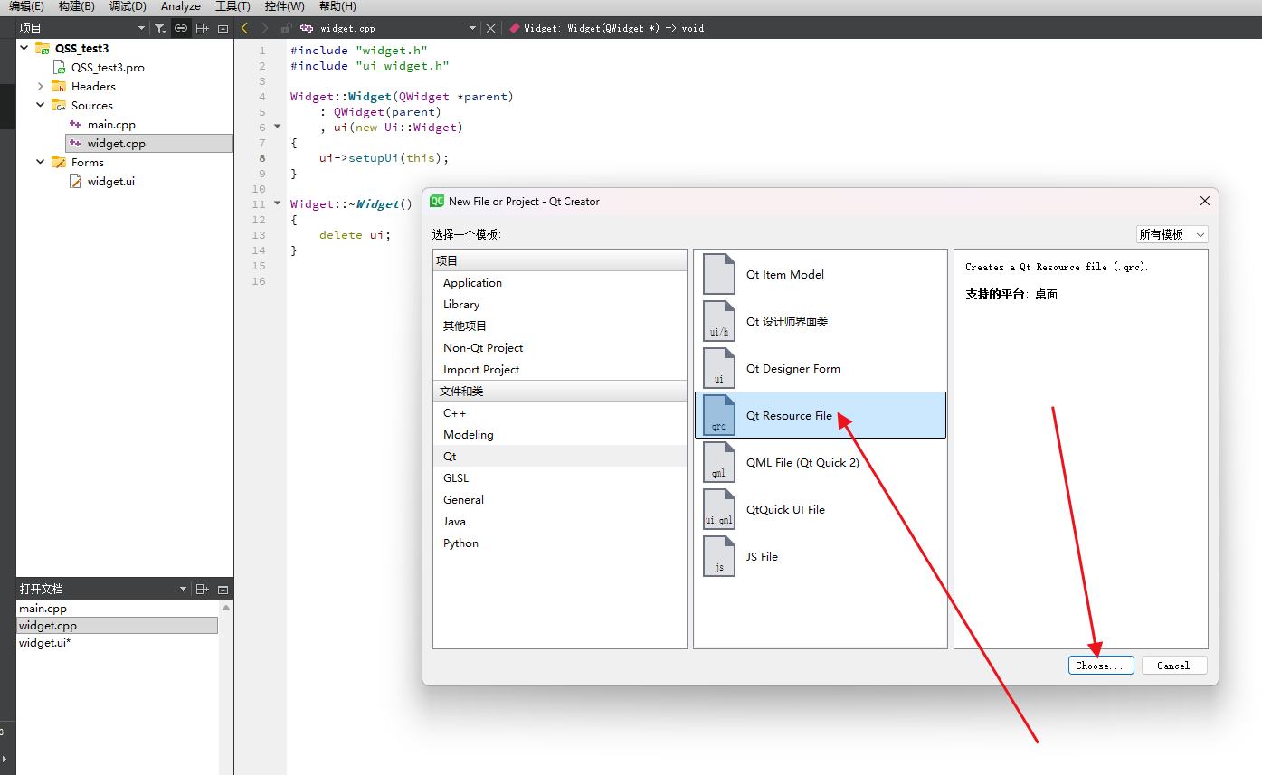Choose the 其他项目 category

point(560,326)
